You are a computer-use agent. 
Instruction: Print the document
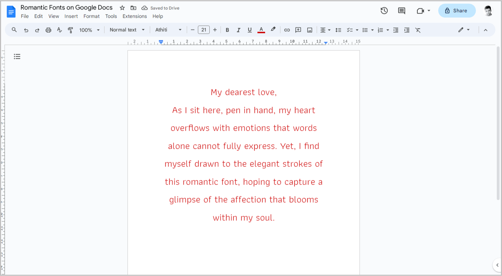coord(48,30)
